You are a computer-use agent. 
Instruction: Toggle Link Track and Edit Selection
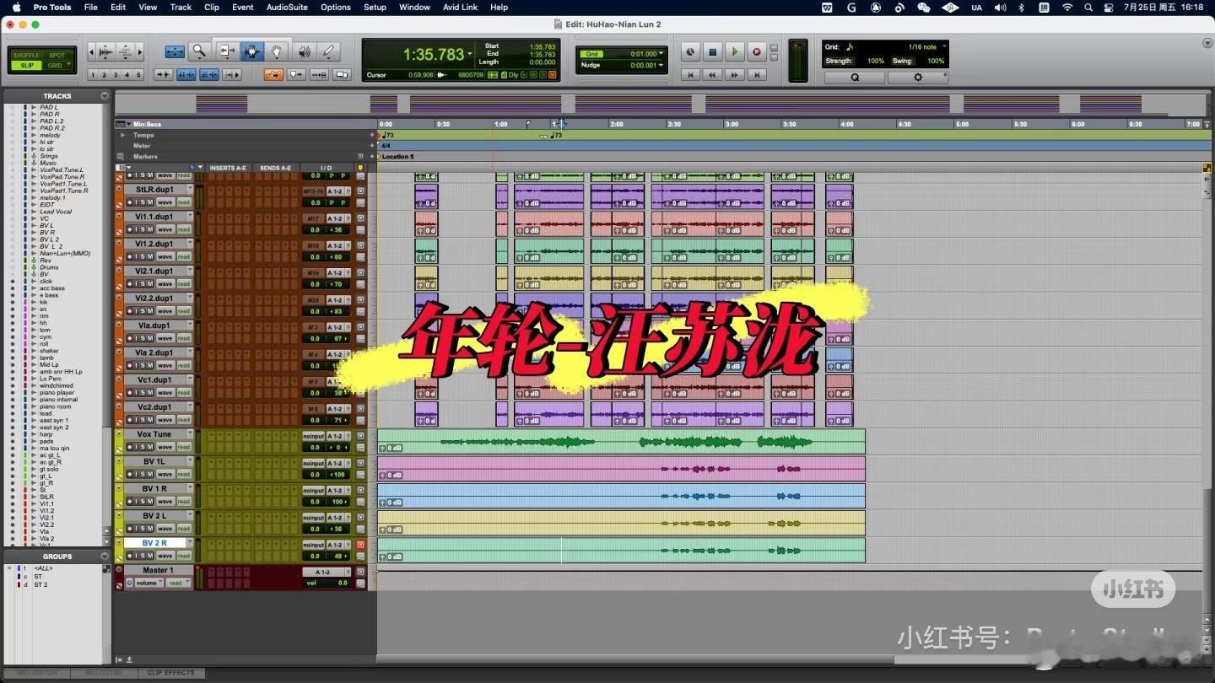click(x=209, y=74)
